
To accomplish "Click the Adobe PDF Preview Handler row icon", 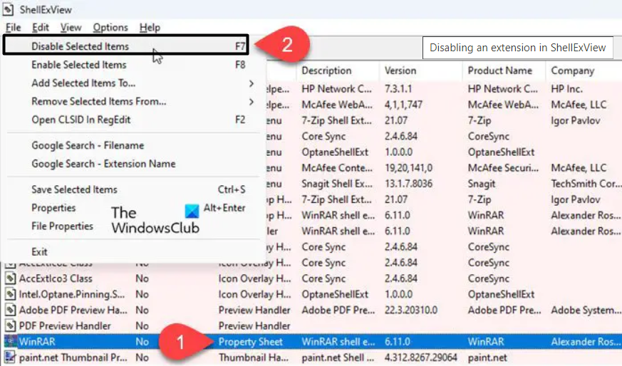I will click(11, 310).
